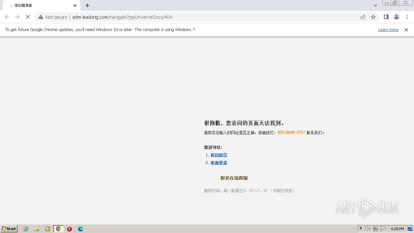
Task: Dismiss the Chrome update notification bar
Action: pyautogui.click(x=406, y=29)
